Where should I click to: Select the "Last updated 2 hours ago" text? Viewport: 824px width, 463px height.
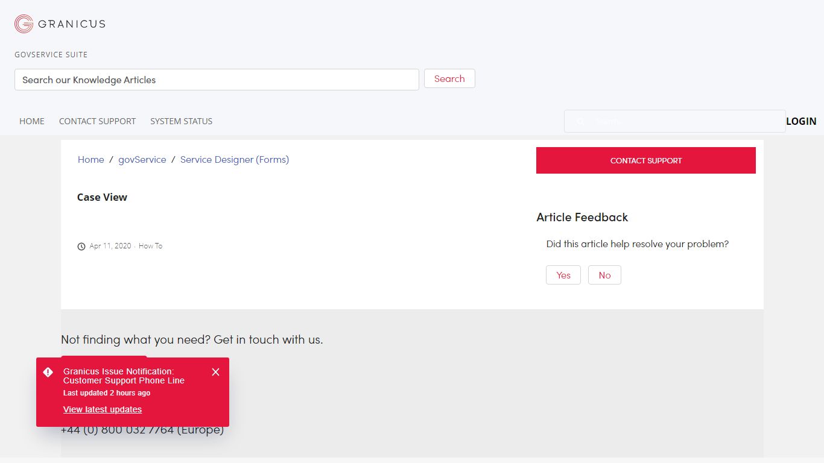[107, 393]
